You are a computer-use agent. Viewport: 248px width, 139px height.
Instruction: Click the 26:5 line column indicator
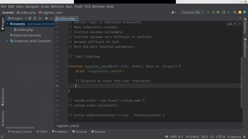click(204, 137)
